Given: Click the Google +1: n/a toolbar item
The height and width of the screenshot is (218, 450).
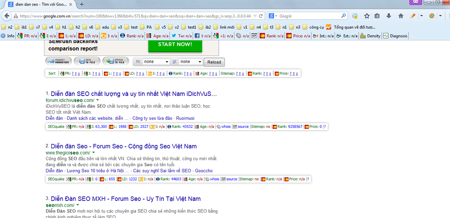Looking at the screenshot, I should pos(224,36).
